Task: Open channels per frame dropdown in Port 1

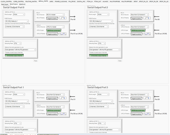Action: pyautogui.click(x=15, y=107)
